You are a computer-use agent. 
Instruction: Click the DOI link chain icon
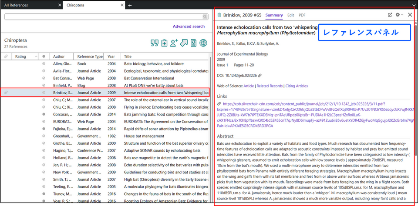(260, 76)
